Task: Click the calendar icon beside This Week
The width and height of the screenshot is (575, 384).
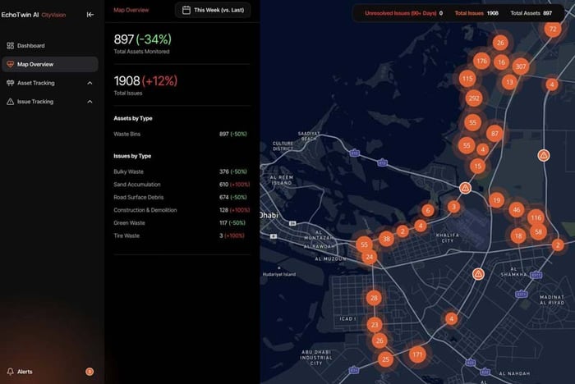Action: pos(186,10)
